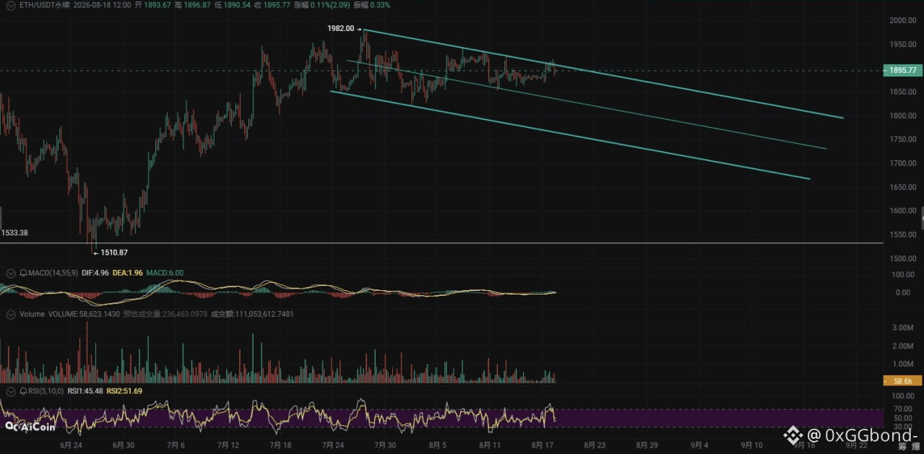Click the 1982.00 high price marker
The image size is (924, 454).
(340, 28)
